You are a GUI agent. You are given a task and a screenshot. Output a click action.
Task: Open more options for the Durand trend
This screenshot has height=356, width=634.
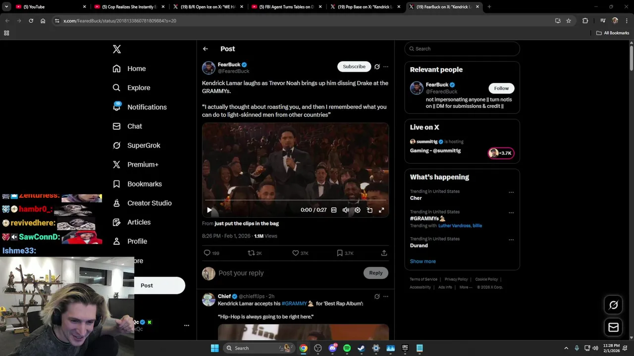point(511,240)
